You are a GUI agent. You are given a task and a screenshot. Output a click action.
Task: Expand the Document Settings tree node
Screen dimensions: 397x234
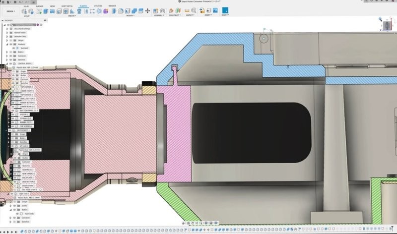(7, 29)
